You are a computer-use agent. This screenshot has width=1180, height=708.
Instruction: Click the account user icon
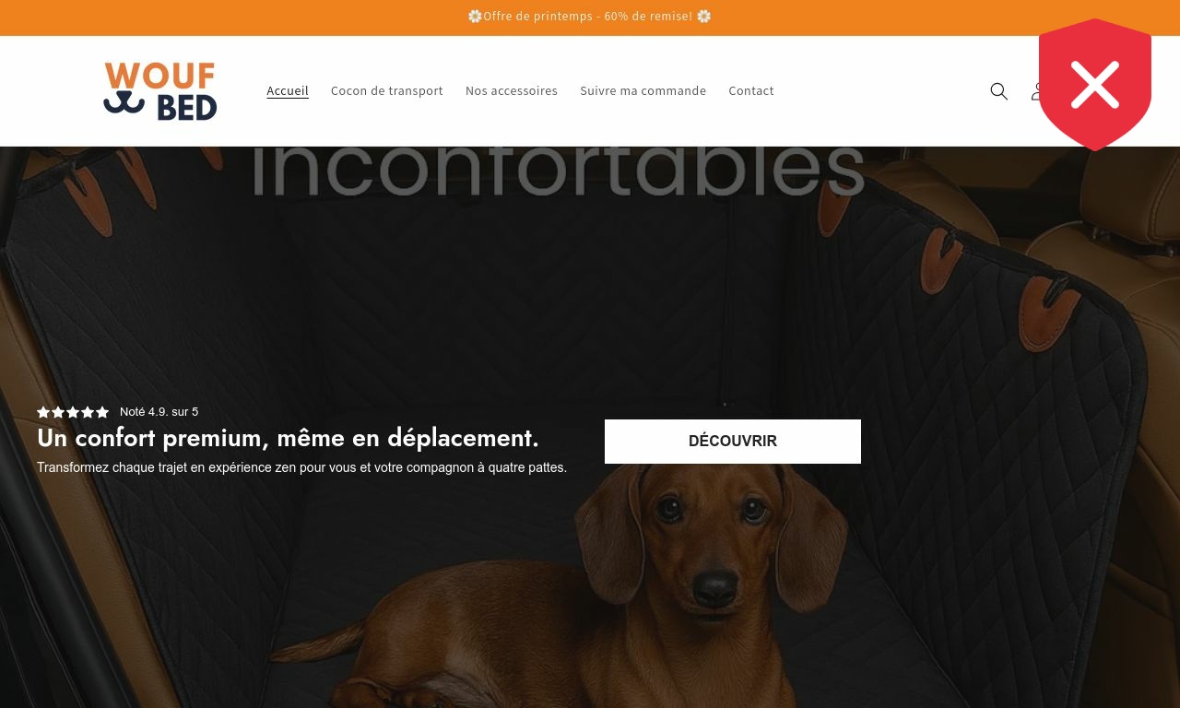pos(1036,91)
